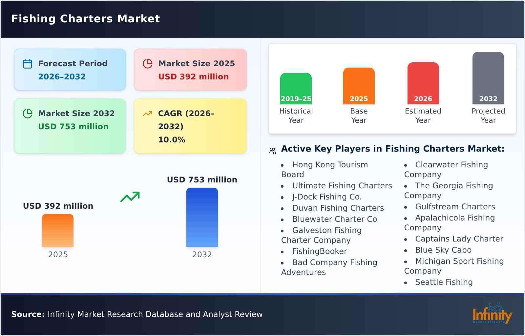Viewport: 525px width, 336px height.
Task: Select "Captains Lady Charter" in the players list
Action: coord(459,239)
